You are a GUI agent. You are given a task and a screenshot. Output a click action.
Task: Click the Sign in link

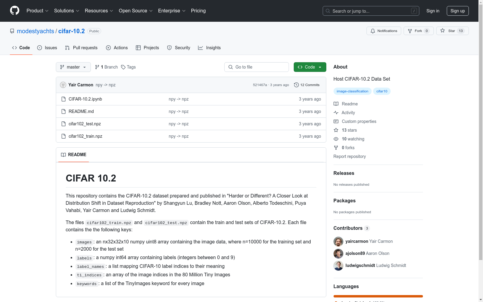(x=433, y=11)
